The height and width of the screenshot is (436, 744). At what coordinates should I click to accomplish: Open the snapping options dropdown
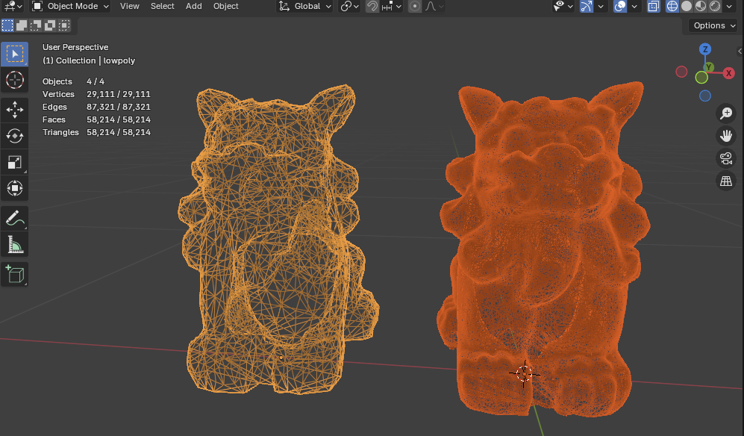[x=392, y=6]
